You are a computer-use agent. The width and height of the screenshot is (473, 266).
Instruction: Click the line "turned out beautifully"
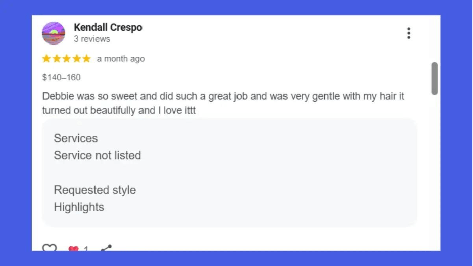pos(119,110)
